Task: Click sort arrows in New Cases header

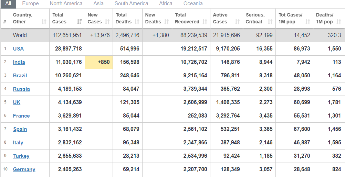Action: [107, 22]
